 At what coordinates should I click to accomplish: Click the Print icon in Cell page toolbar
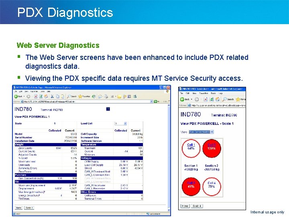(x=106, y=96)
